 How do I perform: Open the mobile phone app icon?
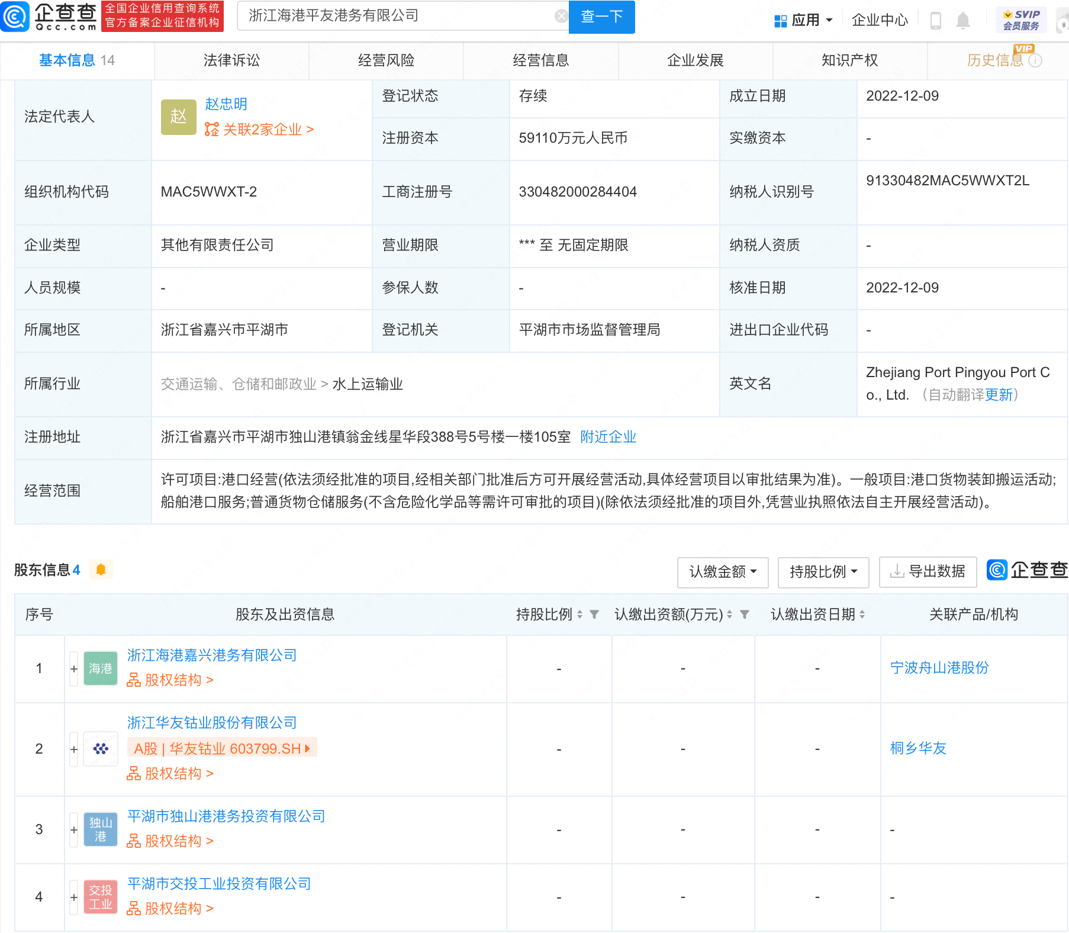click(936, 21)
